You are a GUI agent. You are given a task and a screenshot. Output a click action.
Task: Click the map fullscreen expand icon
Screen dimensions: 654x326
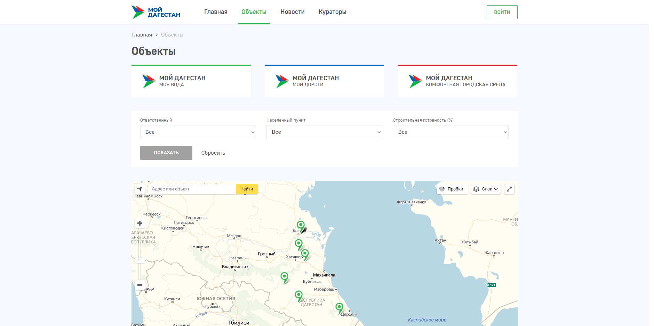(509, 189)
